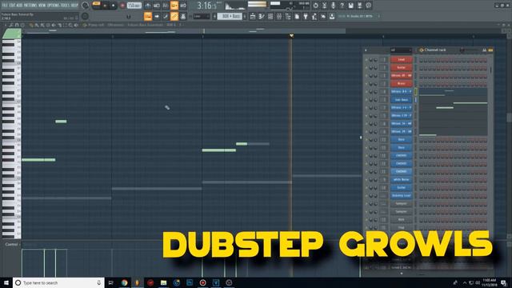The height and width of the screenshot is (288, 512).
Task: Click the speaker playback tool in piano roll toolbar
Action: point(76,25)
